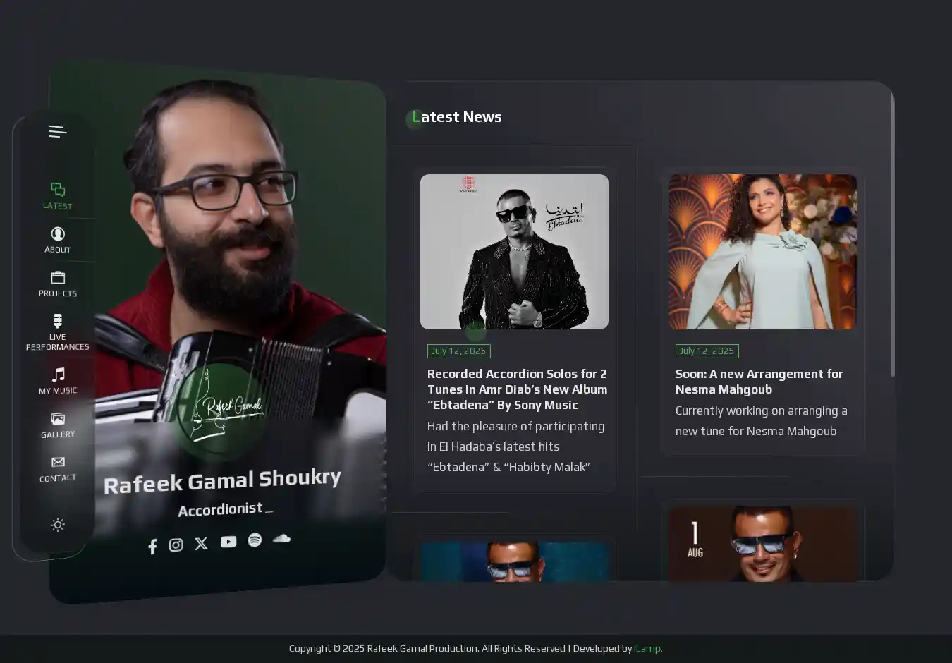Open the SoundCloud profile icon
This screenshot has width=952, height=663.
pyautogui.click(x=281, y=538)
